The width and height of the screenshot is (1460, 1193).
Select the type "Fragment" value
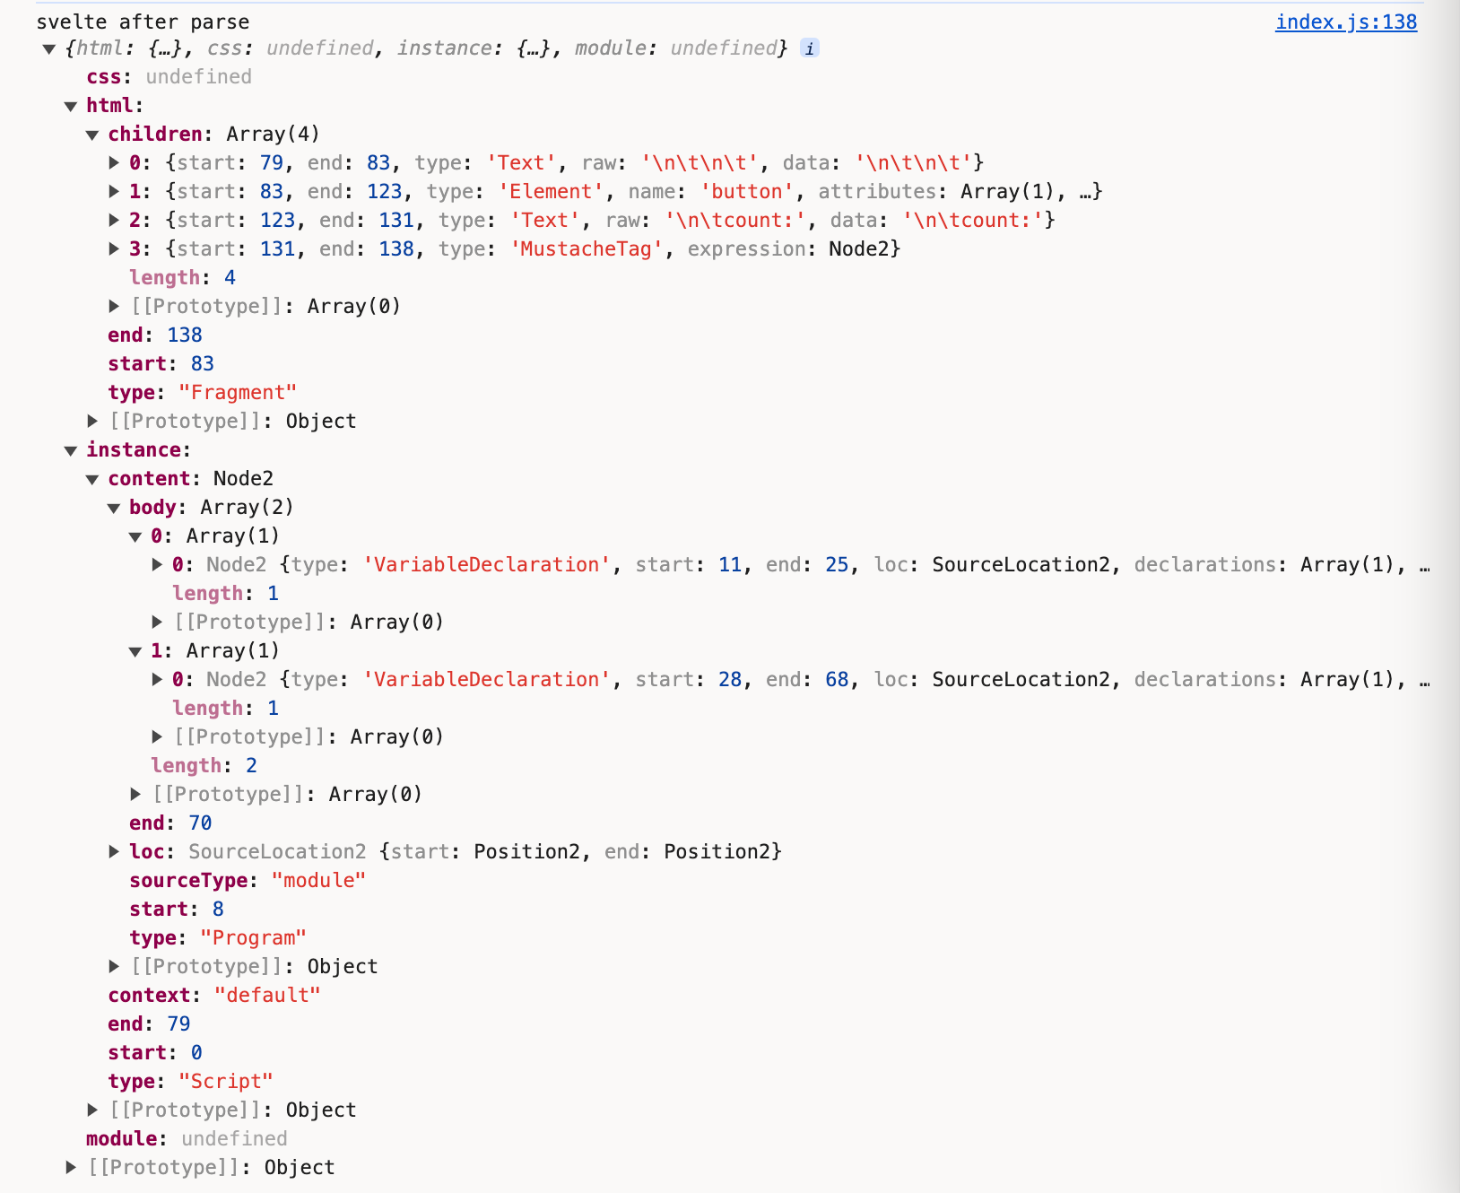[x=237, y=393]
